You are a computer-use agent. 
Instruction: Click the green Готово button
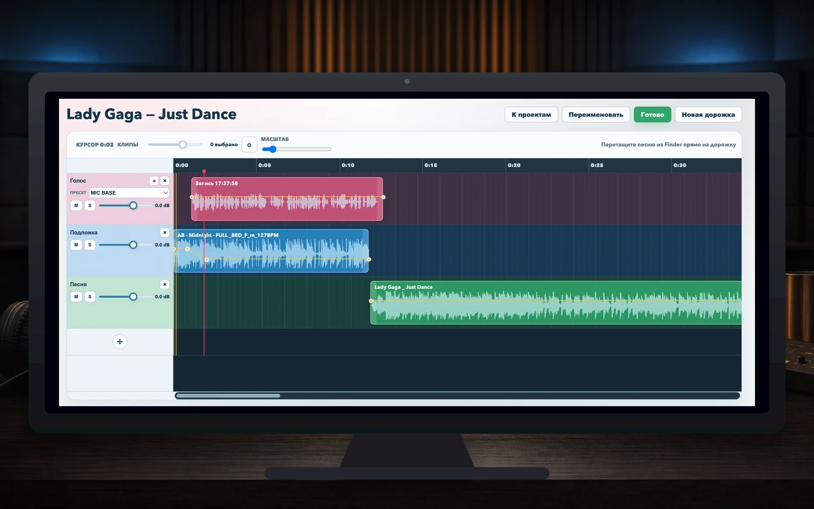click(652, 115)
